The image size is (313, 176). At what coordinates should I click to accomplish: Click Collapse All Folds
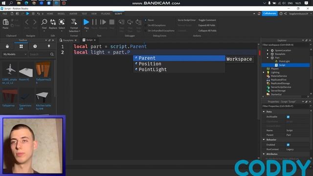coord(207,31)
